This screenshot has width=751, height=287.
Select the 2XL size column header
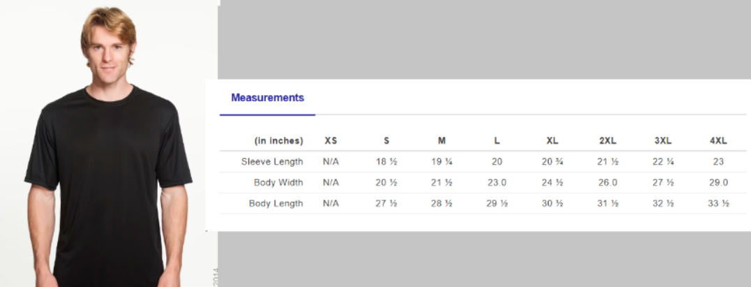click(x=608, y=140)
